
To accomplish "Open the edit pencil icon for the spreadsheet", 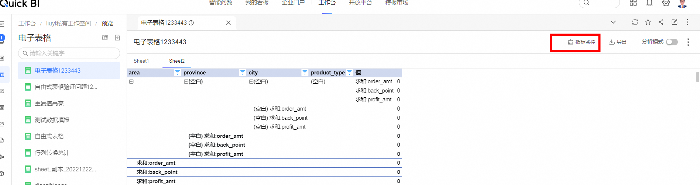I will point(674,22).
